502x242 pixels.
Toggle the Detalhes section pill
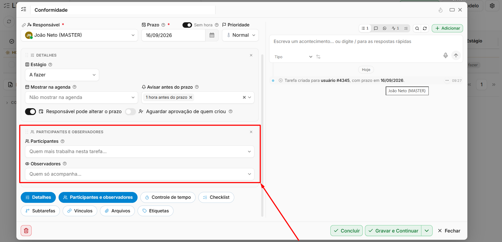[x=38, y=197]
